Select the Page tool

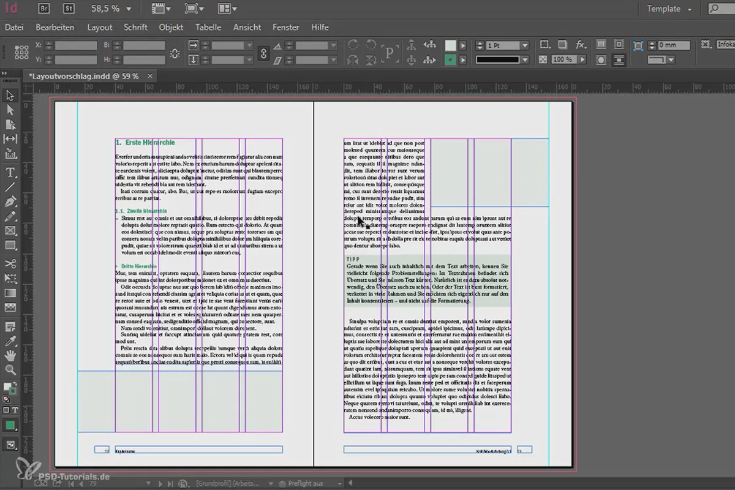click(10, 124)
